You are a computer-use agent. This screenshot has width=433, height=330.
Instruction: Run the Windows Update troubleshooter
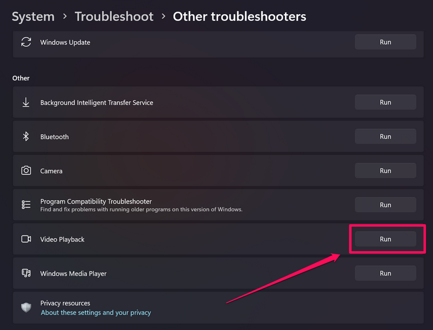pos(385,42)
